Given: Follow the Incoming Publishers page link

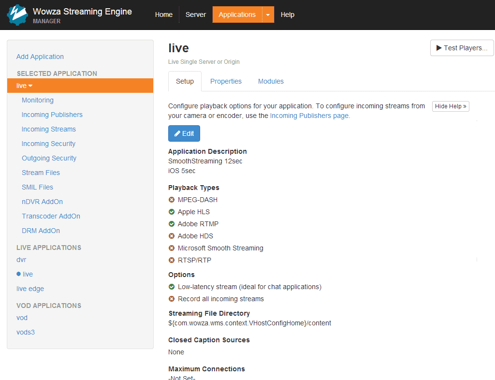Looking at the screenshot, I should [310, 116].
